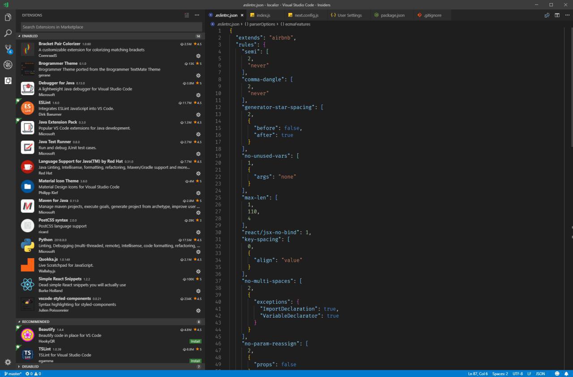
Task: Click the "generator-star-spacing" key in editor
Action: tap(278, 107)
